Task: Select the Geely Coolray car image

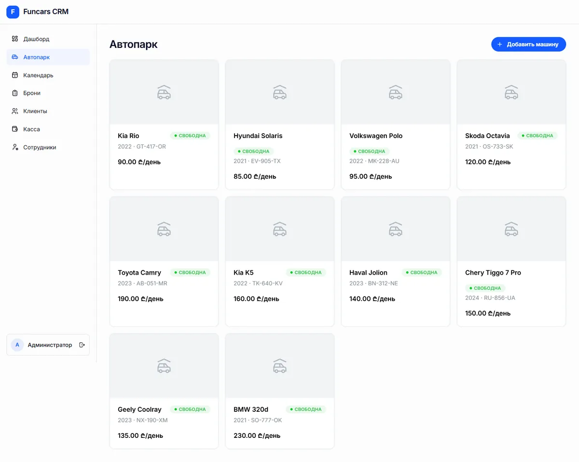Action: coord(164,366)
